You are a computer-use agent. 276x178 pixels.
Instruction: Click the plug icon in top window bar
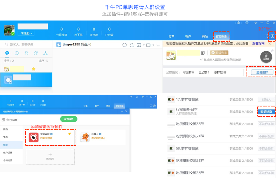tap(256, 23)
